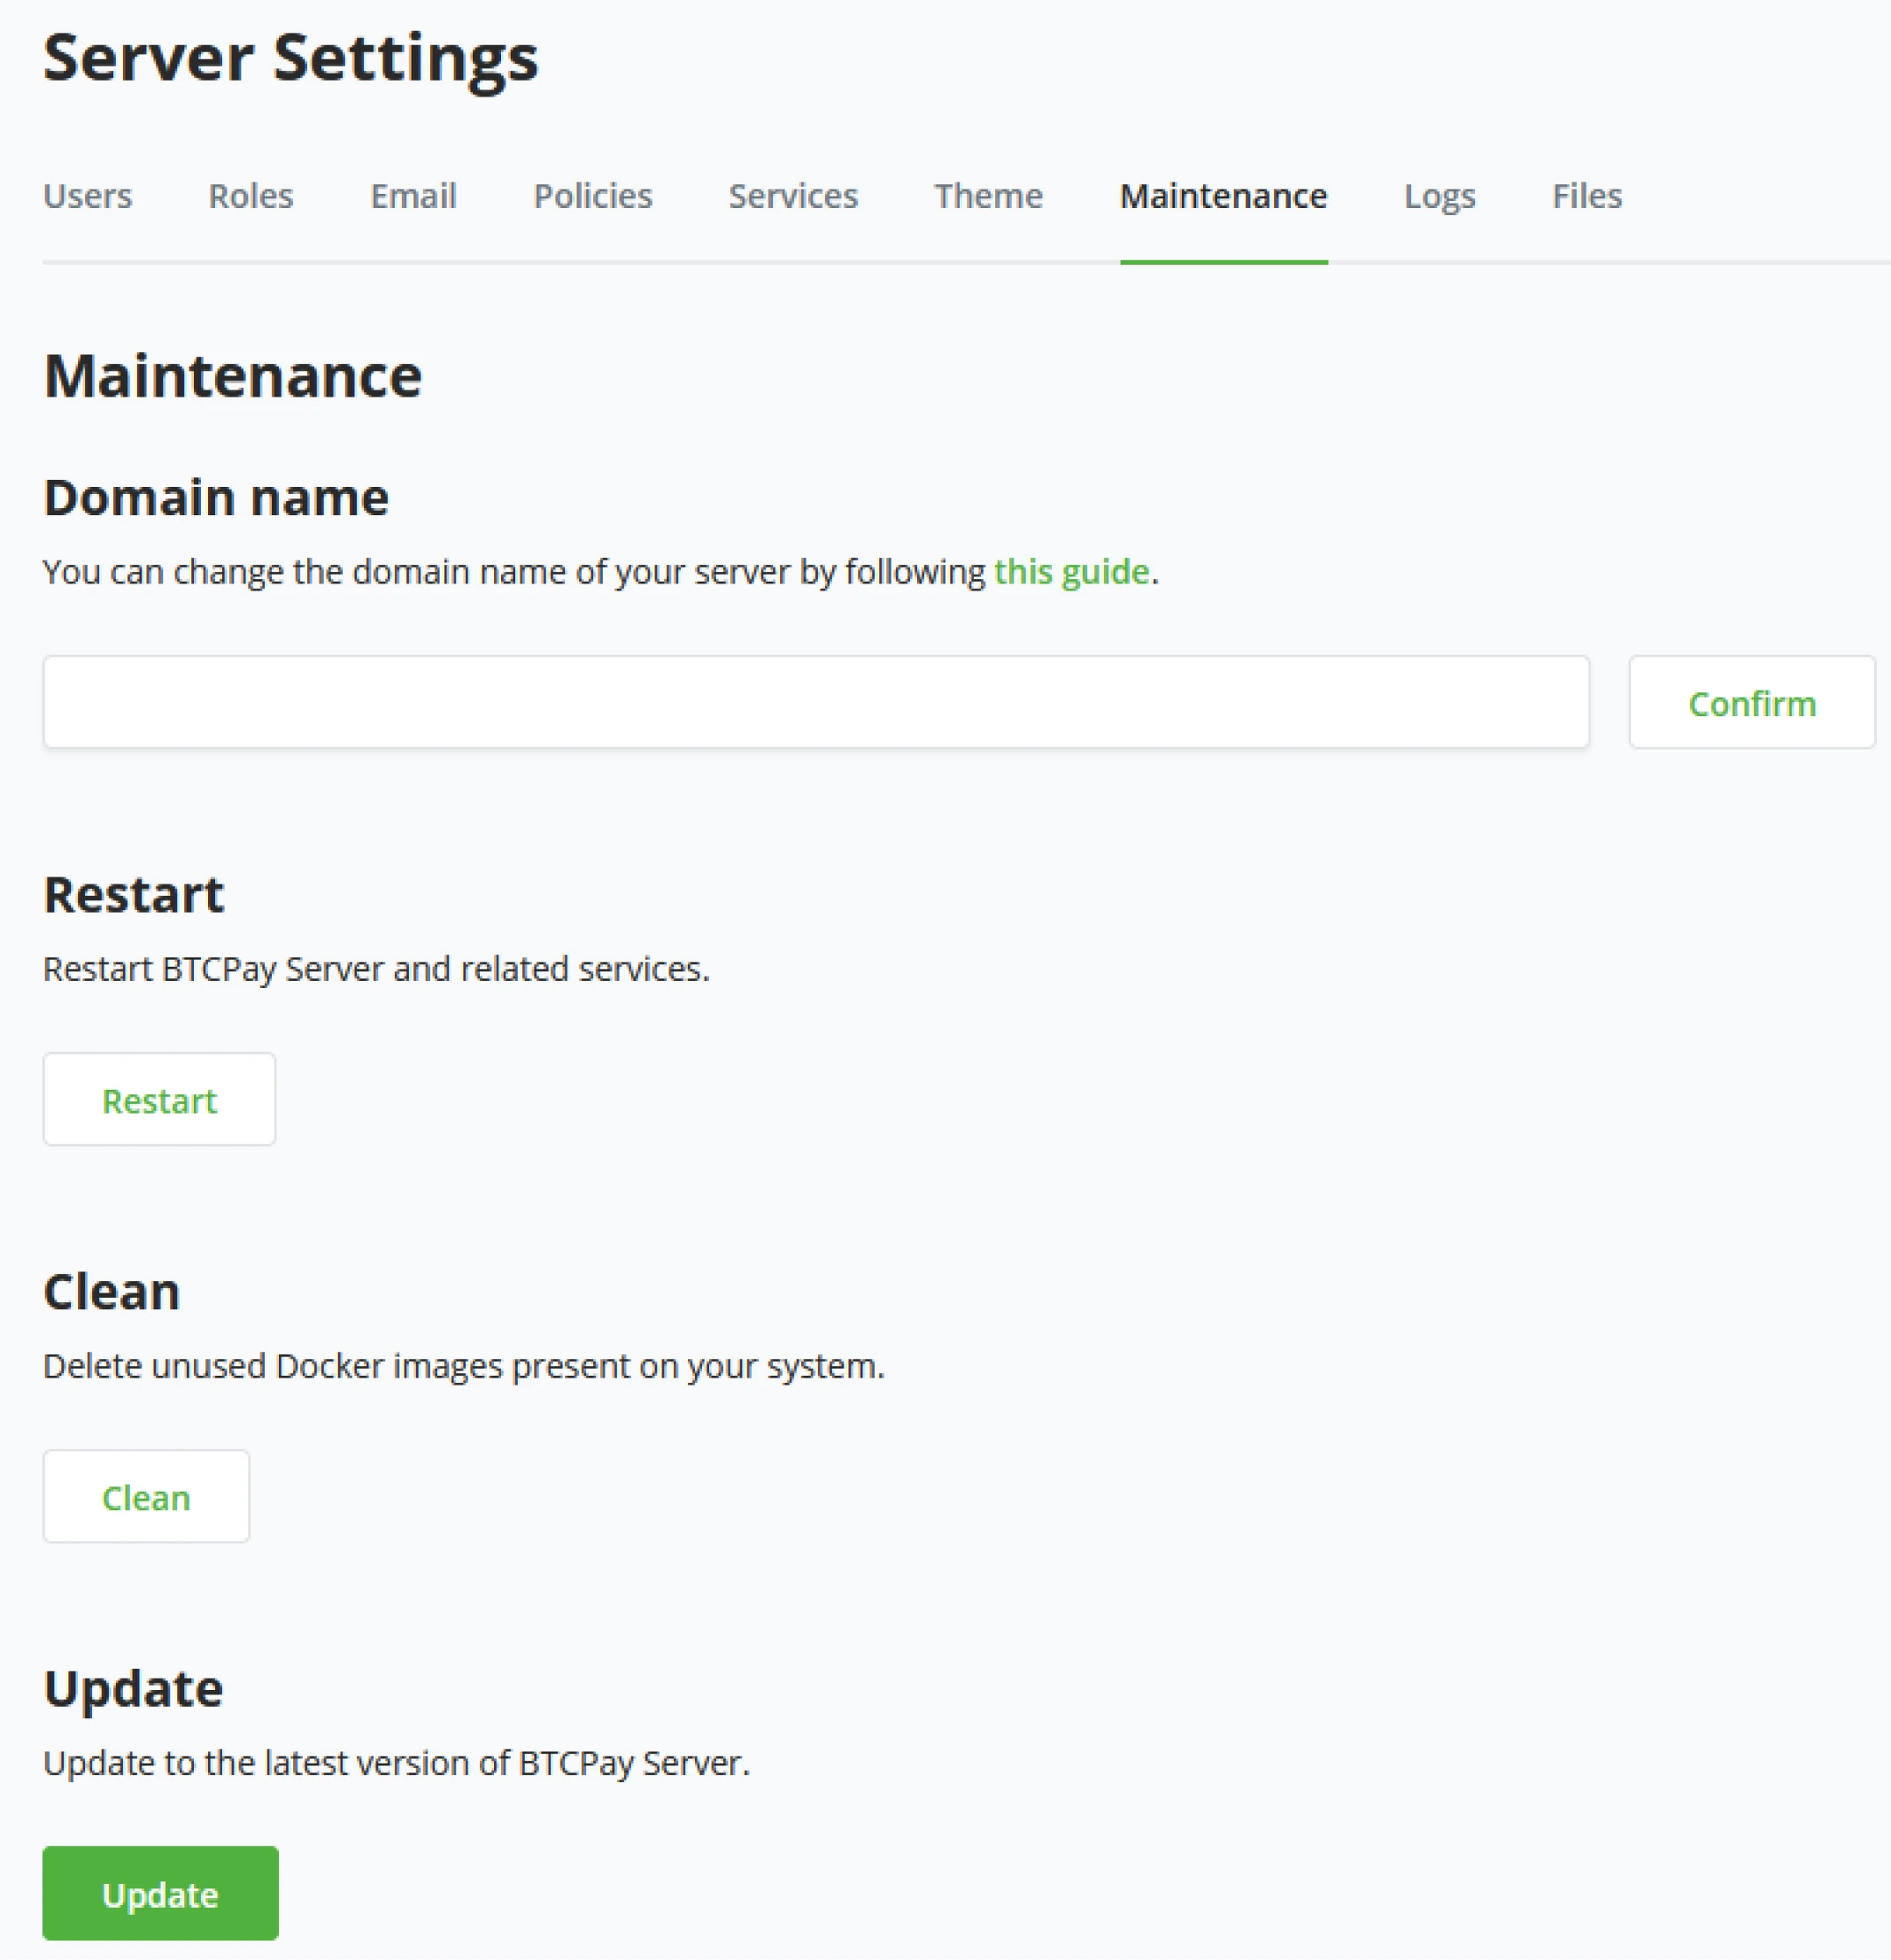This screenshot has height=1960, width=1891.
Task: Click the Clean section heading
Action: 112,1291
